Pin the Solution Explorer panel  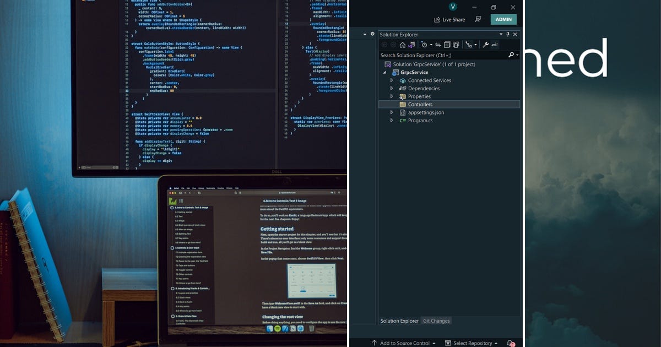[x=507, y=34]
